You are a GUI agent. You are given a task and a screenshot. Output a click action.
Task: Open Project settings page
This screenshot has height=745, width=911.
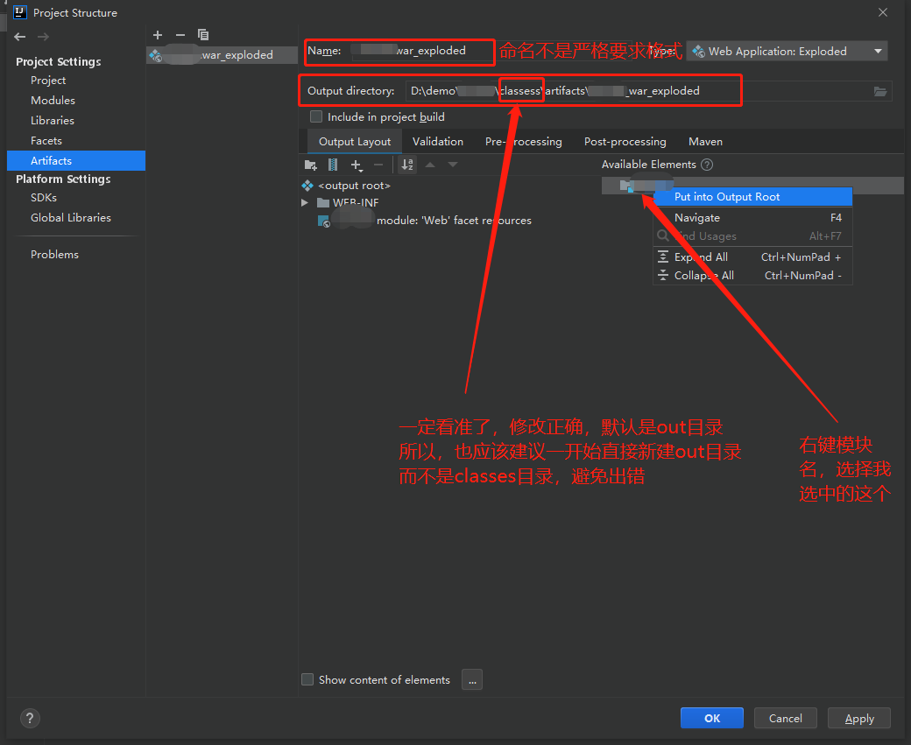tap(48, 81)
